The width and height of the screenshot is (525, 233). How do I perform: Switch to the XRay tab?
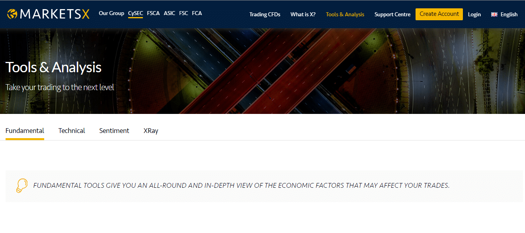point(151,131)
